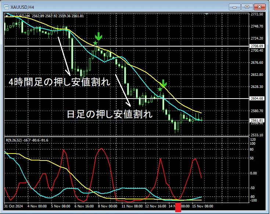The height and width of the screenshot is (214, 270).
Task: Click the XAUUSD,H4 chart window icon
Action: pos(6,7)
